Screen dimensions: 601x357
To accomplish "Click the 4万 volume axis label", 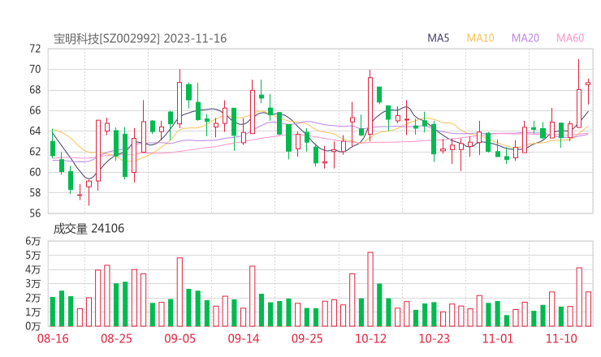I will point(33,269).
